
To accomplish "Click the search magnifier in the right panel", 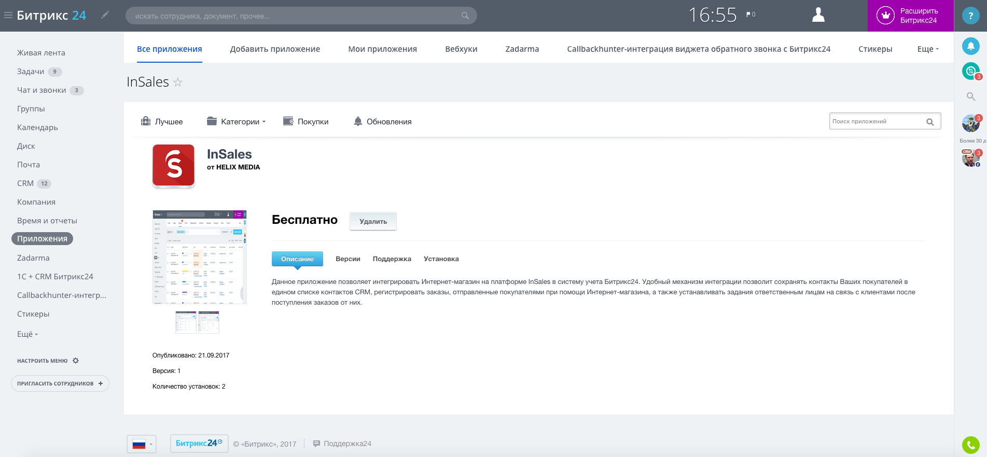I will coord(971,96).
